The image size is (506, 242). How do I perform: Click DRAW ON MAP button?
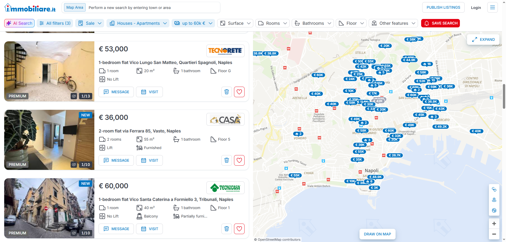tap(377, 234)
